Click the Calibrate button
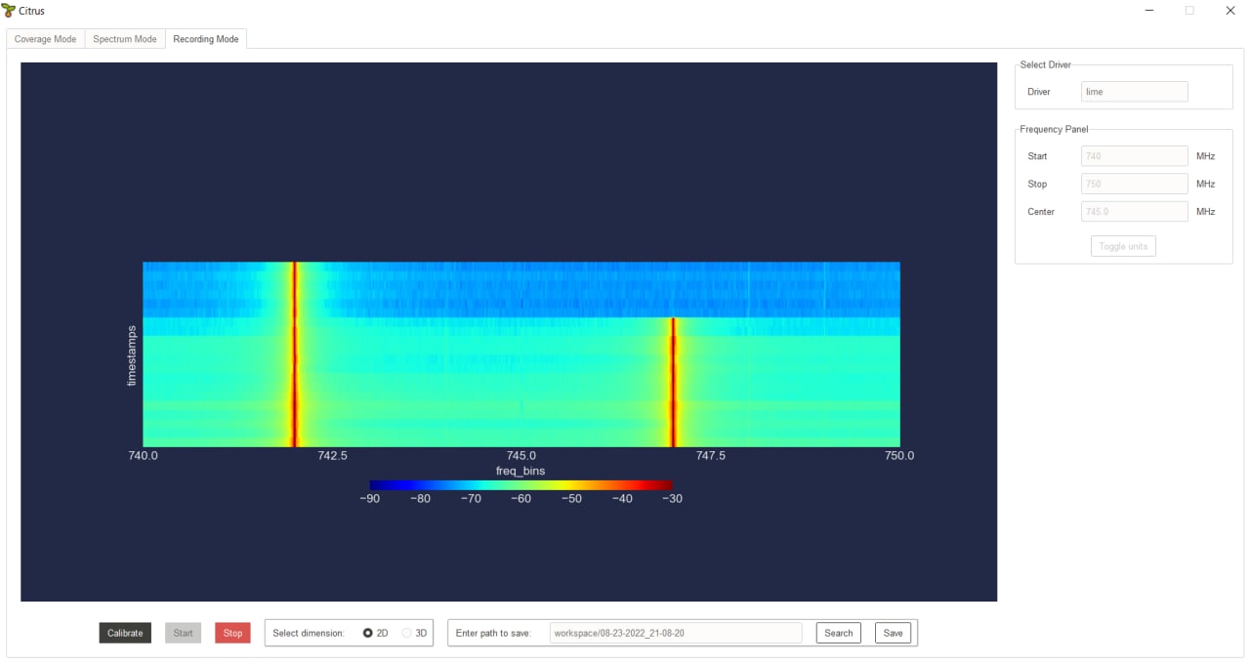Viewport: 1250px width, 664px height. 125,633
